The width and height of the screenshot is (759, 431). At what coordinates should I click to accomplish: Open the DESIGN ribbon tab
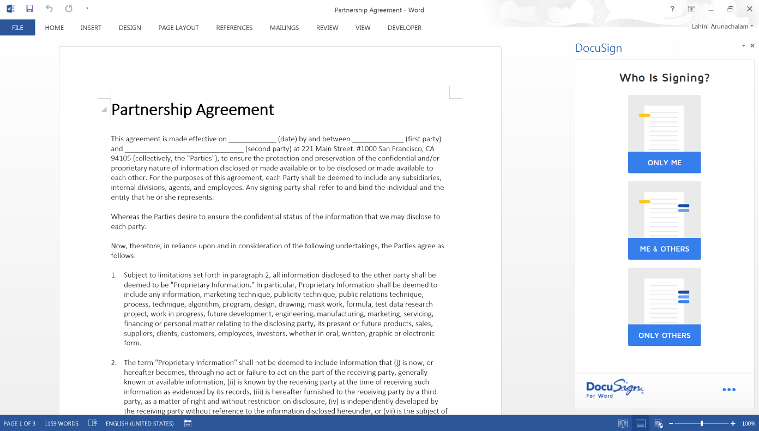tap(130, 28)
